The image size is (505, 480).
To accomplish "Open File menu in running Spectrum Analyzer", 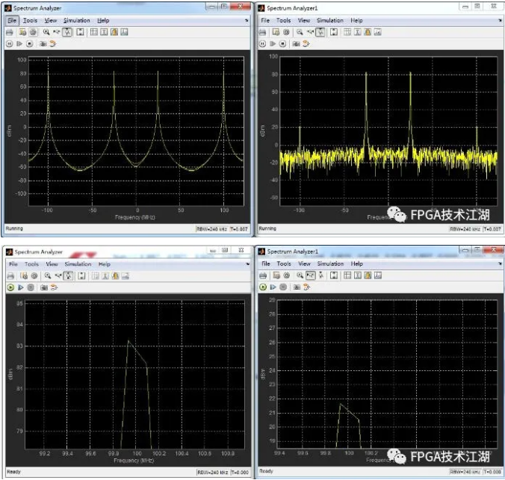I will [x=13, y=21].
